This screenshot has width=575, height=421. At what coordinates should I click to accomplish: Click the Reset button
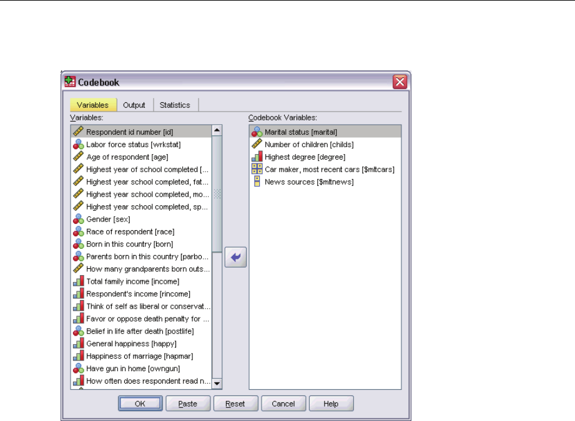click(x=236, y=404)
